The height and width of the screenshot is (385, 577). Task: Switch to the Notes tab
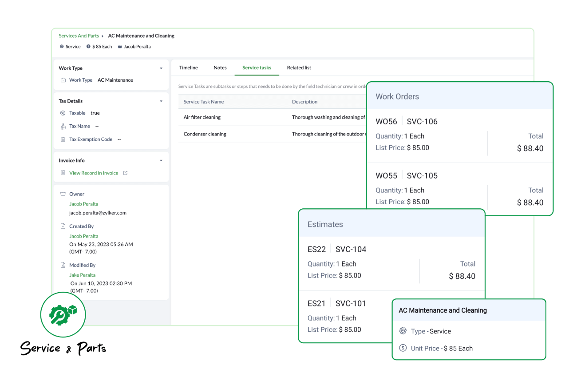click(220, 67)
